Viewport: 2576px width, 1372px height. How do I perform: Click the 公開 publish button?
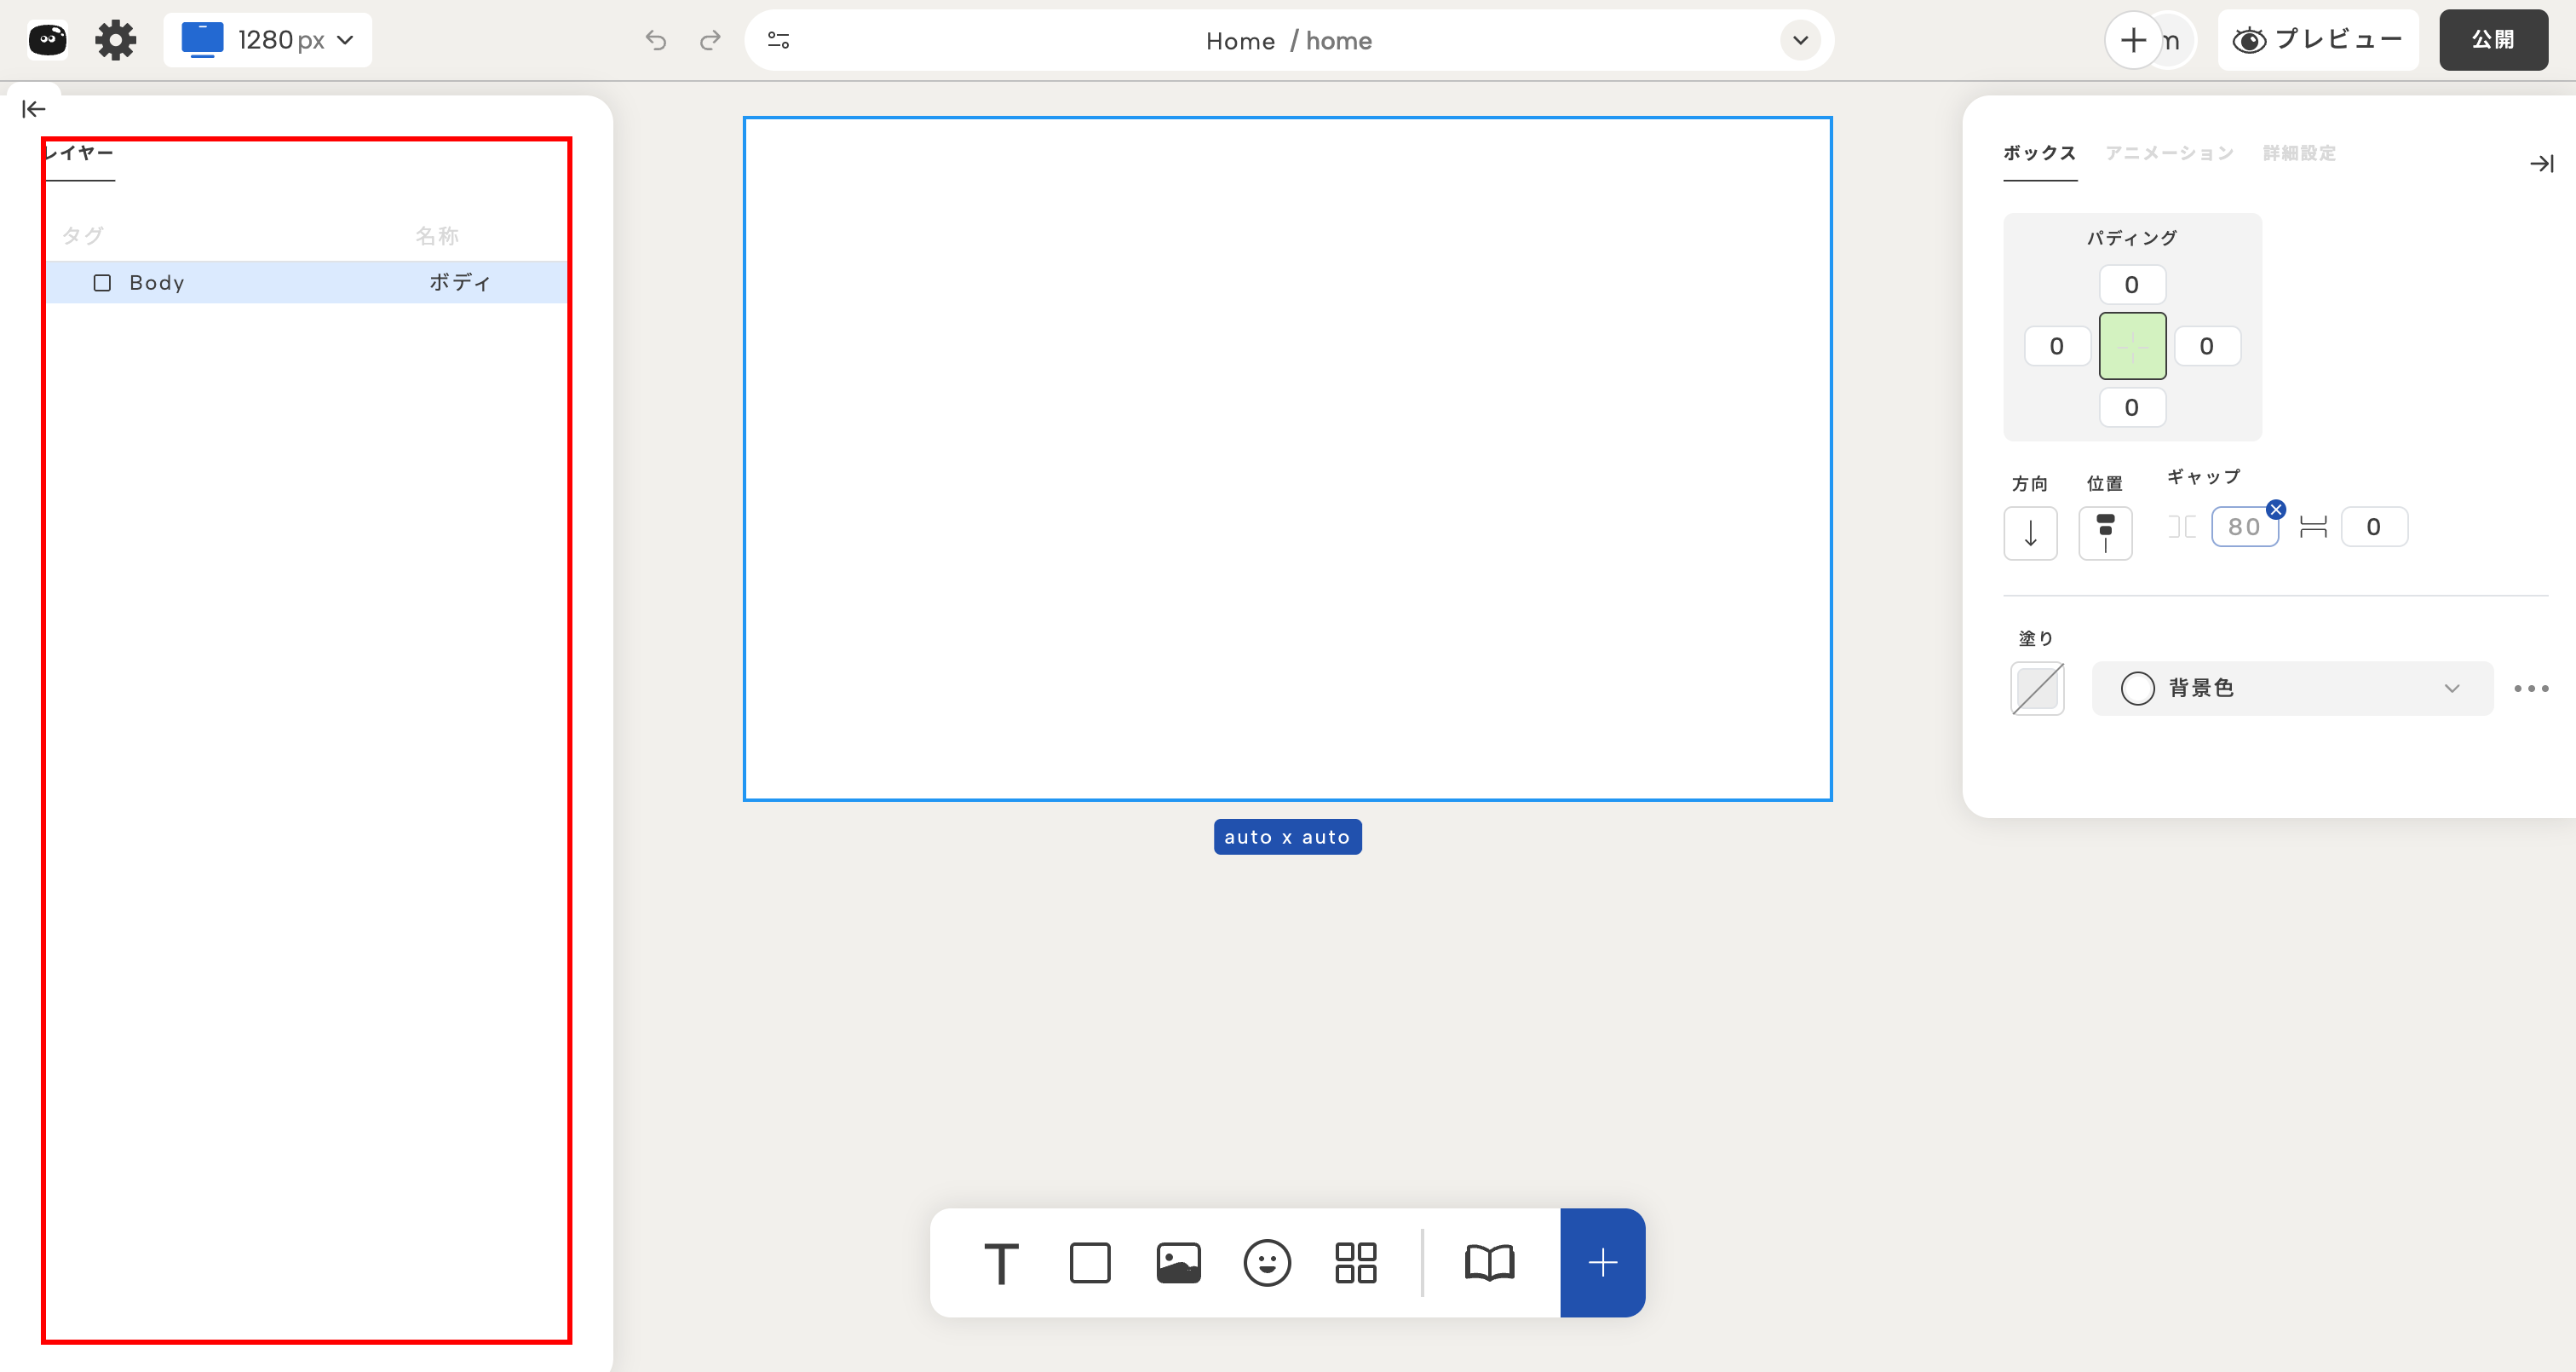(2492, 40)
